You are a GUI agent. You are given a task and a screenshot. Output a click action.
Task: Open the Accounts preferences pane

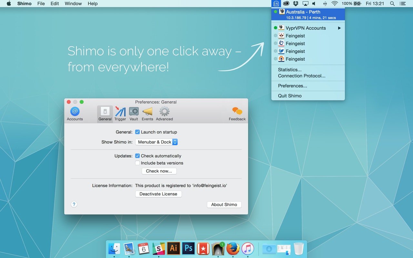coord(75,114)
